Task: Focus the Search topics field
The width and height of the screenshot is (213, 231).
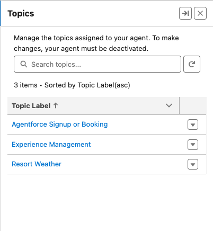Action: (97, 64)
